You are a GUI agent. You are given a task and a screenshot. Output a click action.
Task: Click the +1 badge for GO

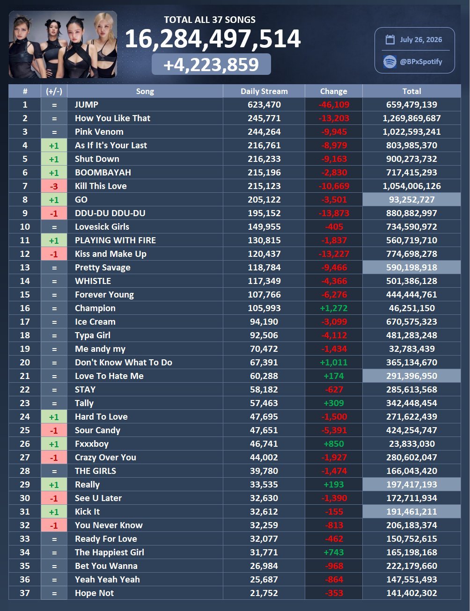[x=54, y=200]
